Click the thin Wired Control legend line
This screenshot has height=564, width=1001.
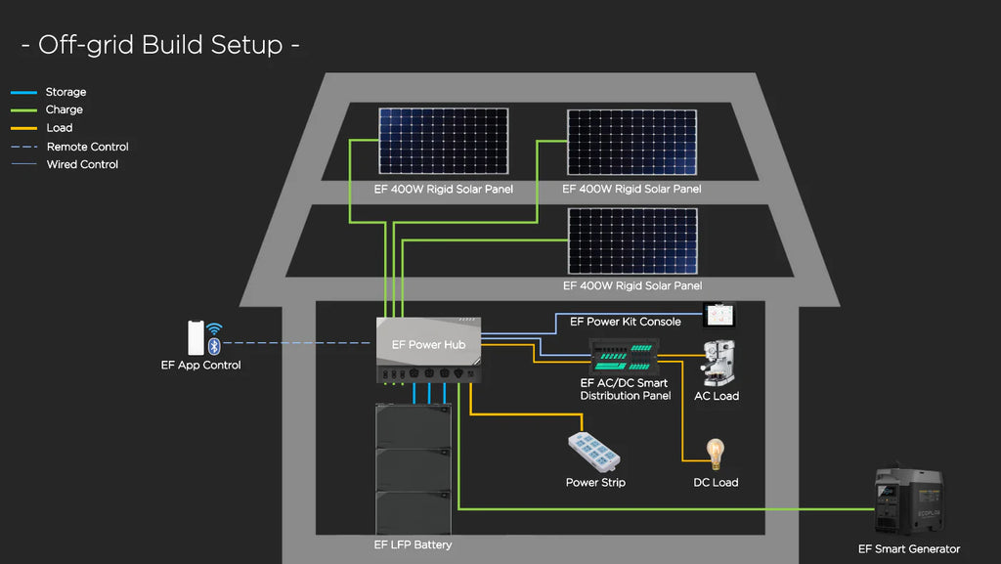pos(23,164)
